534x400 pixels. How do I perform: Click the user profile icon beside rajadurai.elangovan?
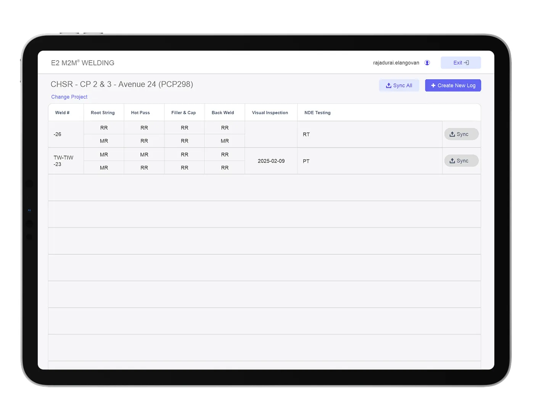(427, 63)
